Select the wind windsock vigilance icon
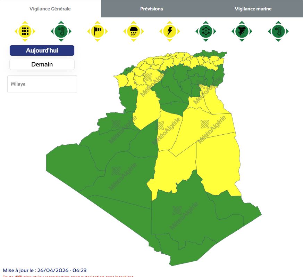Image resolution: width=303 pixels, height=277 pixels. (97, 31)
